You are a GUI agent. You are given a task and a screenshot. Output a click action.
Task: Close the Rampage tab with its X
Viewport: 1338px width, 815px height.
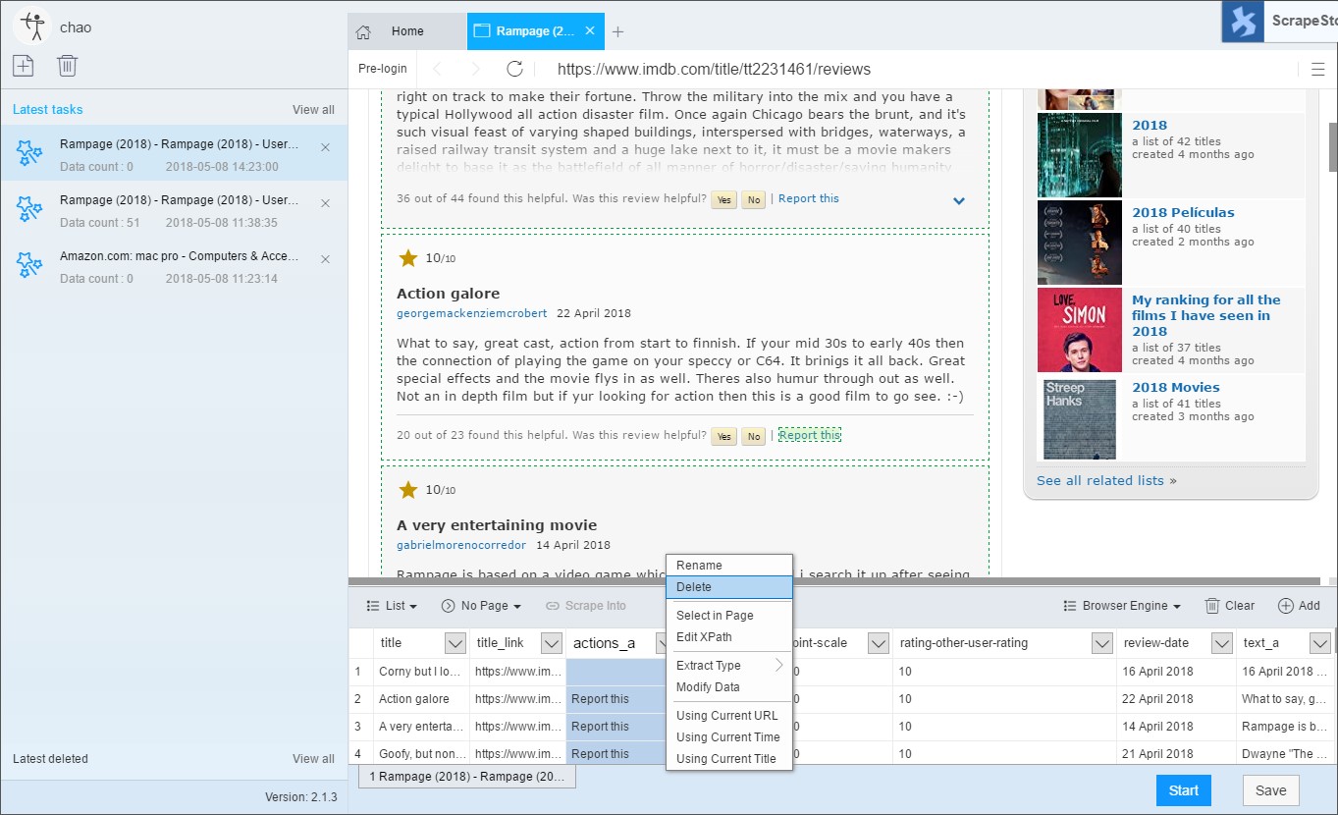click(590, 30)
